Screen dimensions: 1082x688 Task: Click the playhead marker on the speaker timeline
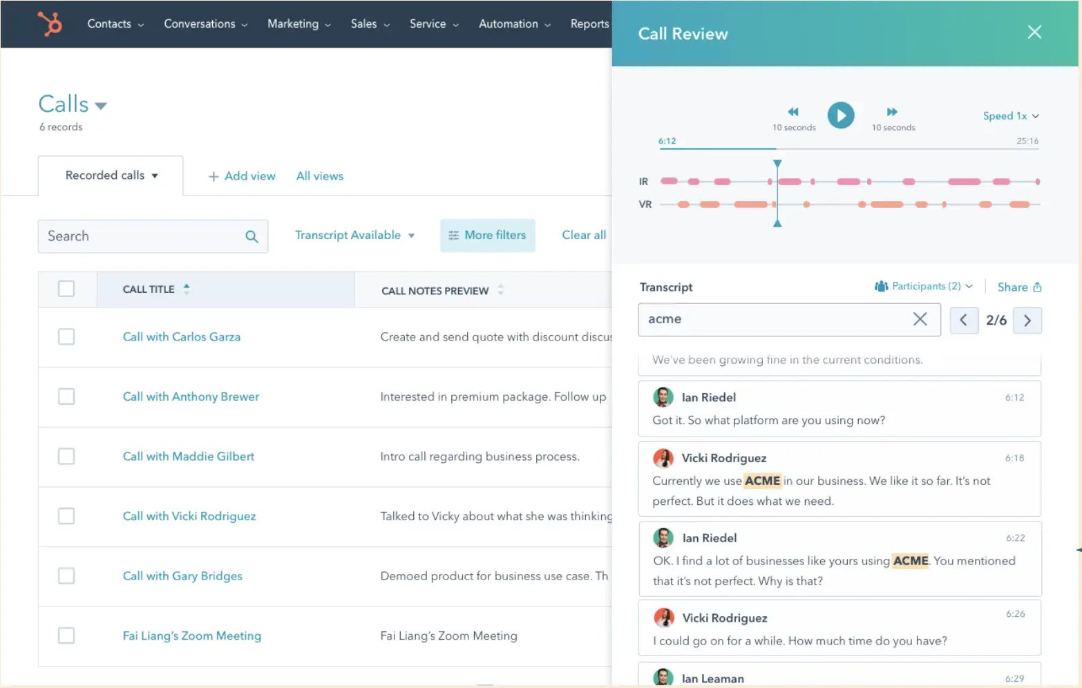coord(777,193)
